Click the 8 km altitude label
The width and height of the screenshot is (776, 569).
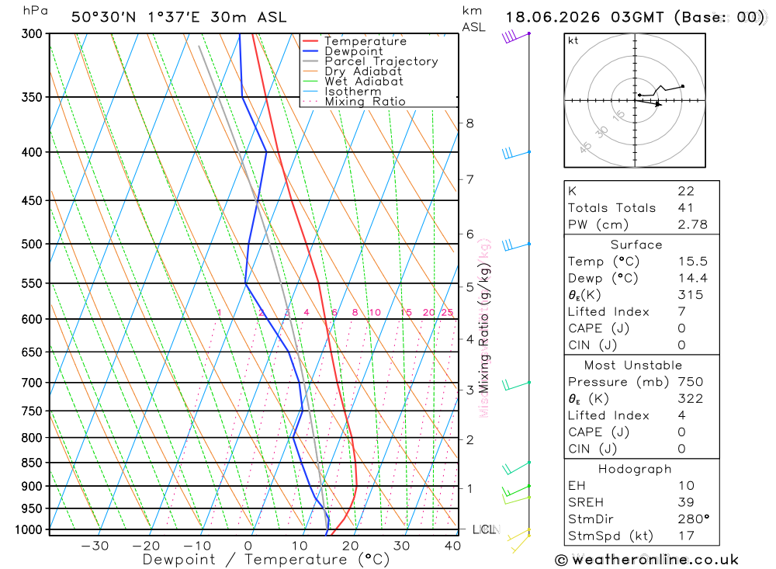[x=469, y=123]
